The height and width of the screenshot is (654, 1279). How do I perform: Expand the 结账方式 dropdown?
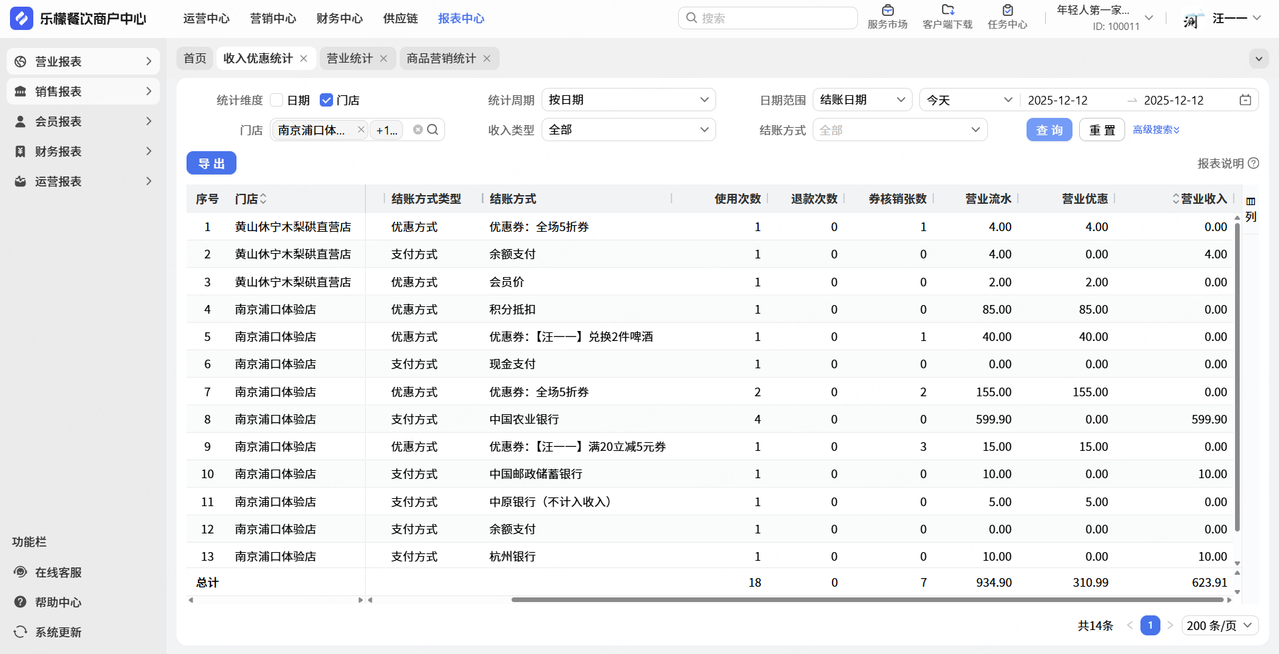[899, 130]
